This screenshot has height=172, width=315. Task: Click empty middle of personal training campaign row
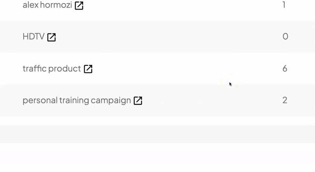(x=201, y=100)
